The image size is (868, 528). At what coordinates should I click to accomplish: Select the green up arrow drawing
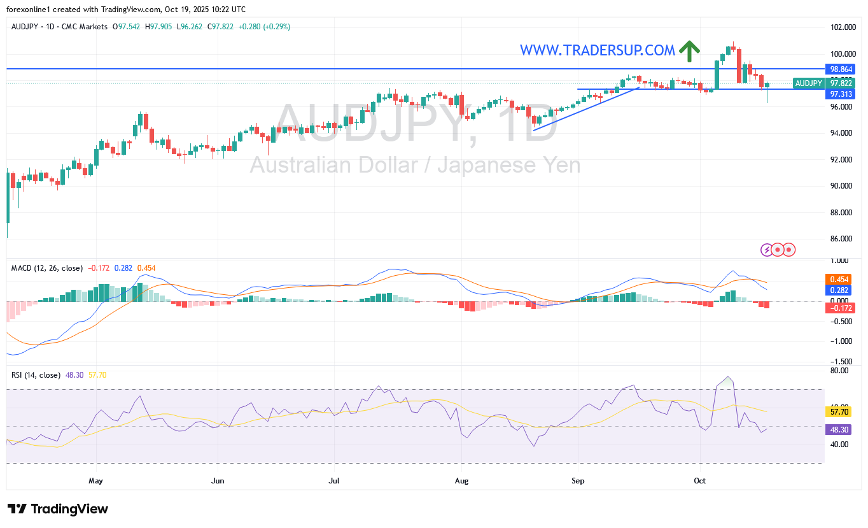point(689,50)
